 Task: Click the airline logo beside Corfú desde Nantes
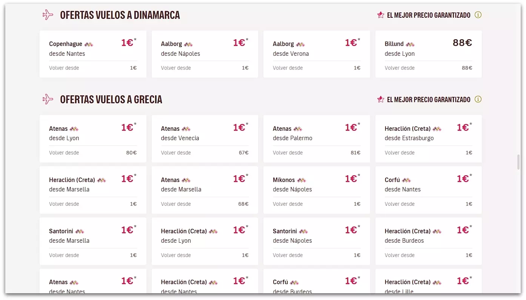tap(406, 180)
